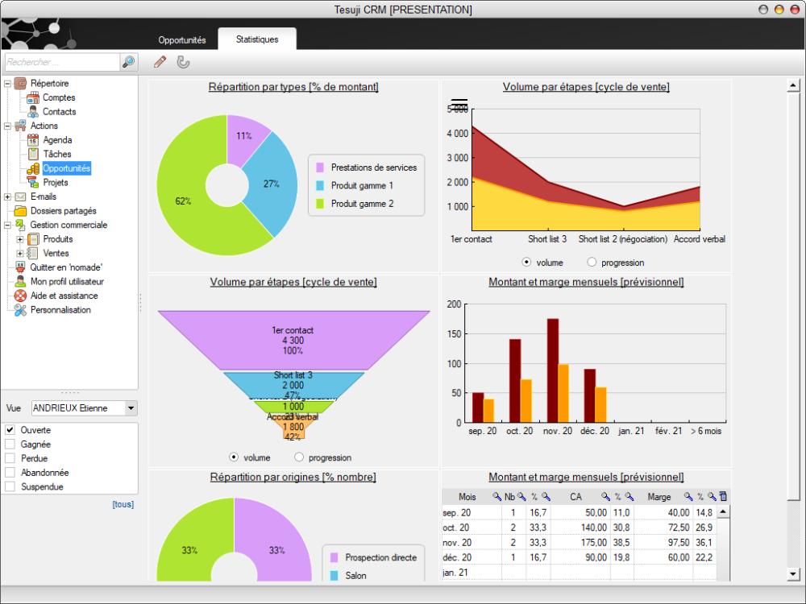The height and width of the screenshot is (604, 806).
Task: Open the Comptes shop icon
Action: point(33,97)
